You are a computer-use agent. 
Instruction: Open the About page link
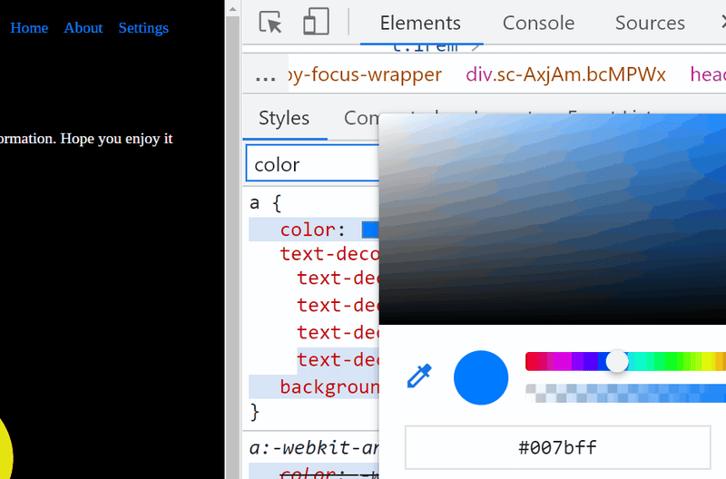[x=83, y=28]
